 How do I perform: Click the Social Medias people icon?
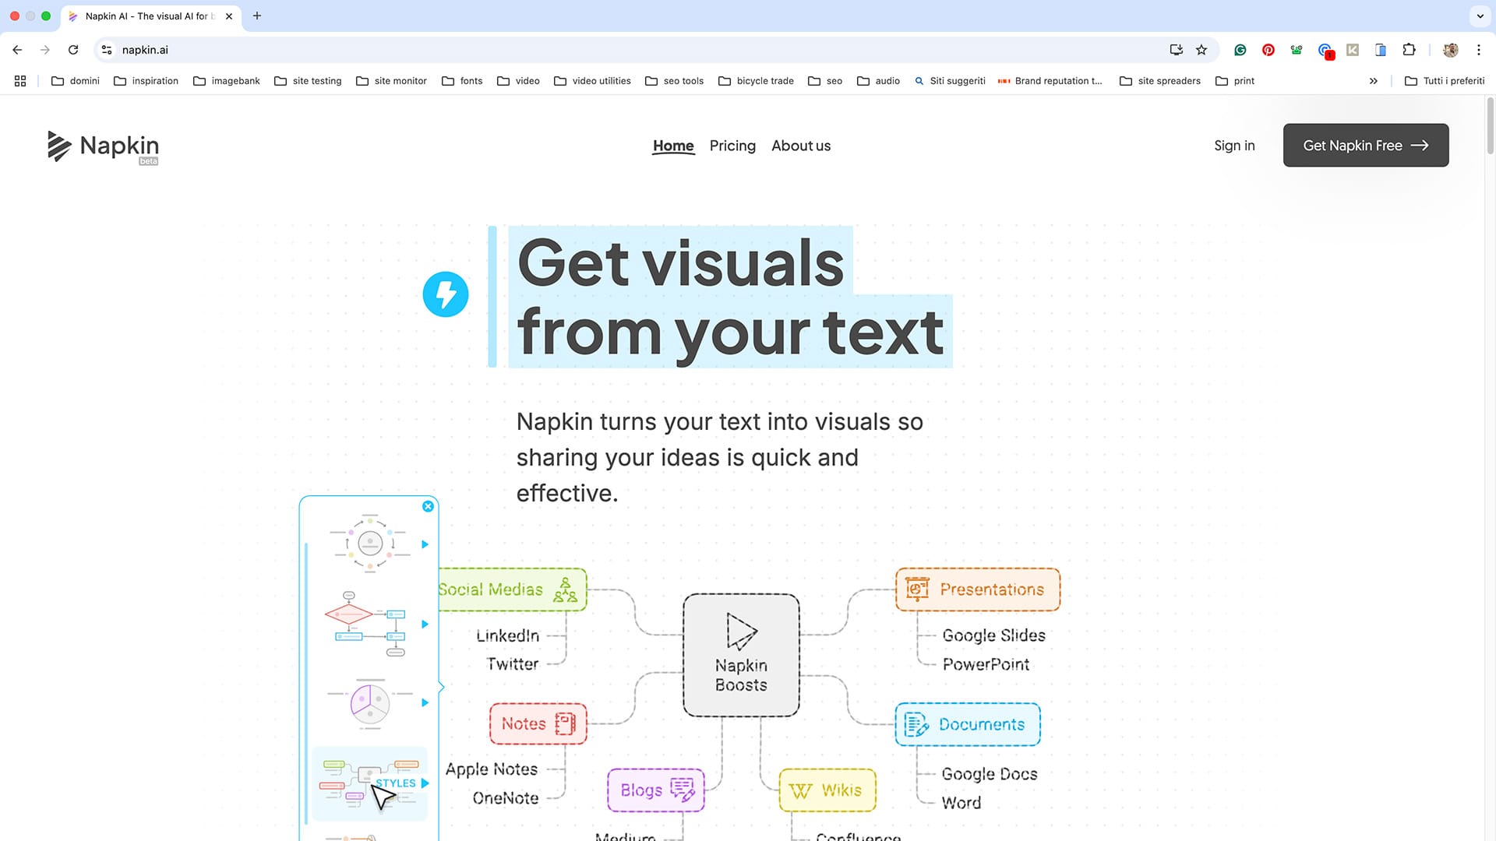[564, 589]
